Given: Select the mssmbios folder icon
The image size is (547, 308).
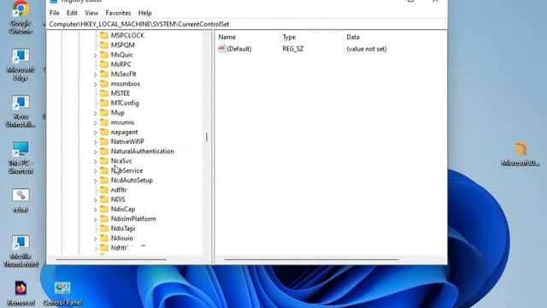Looking at the screenshot, I should coord(104,84).
